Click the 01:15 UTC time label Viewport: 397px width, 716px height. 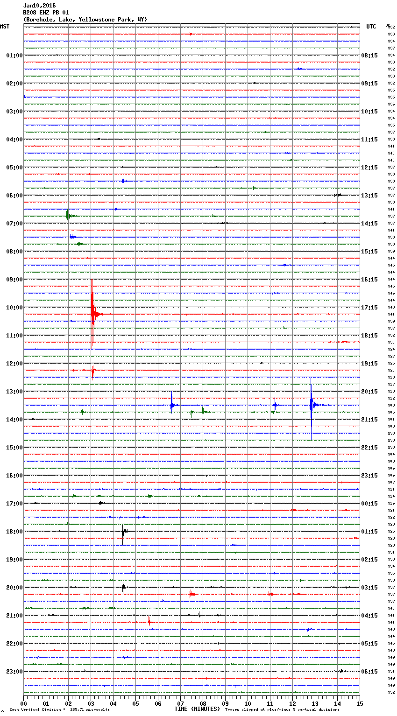coord(369,532)
